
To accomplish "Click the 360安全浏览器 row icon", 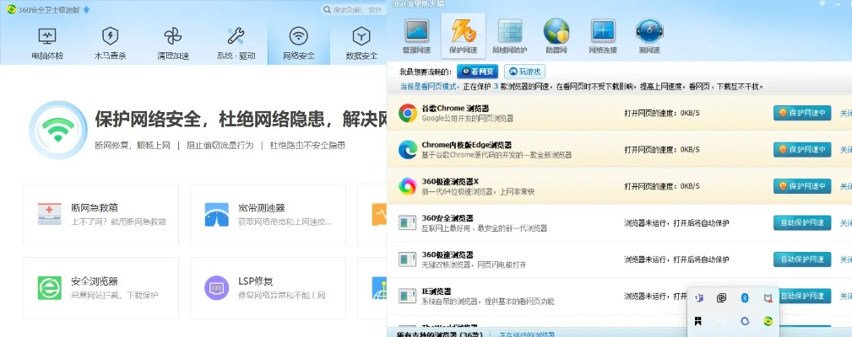I will [408, 222].
